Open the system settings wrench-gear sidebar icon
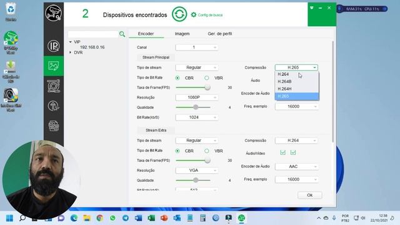 pos(53,86)
